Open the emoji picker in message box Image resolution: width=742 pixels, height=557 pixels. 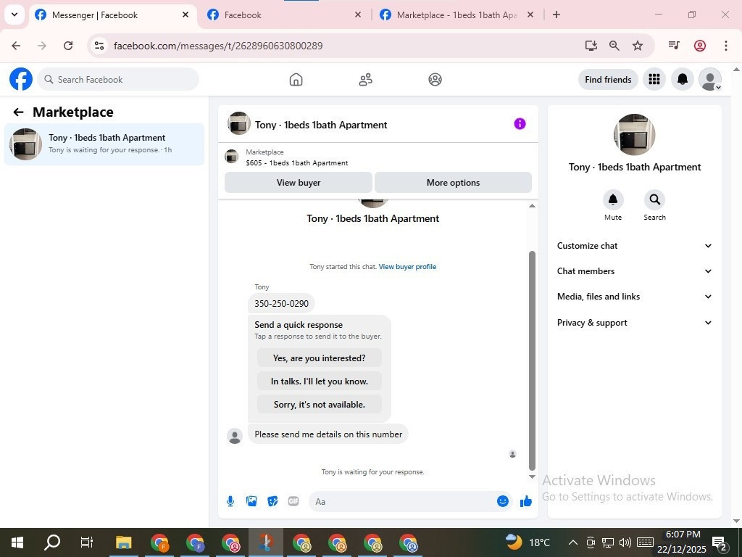503,501
